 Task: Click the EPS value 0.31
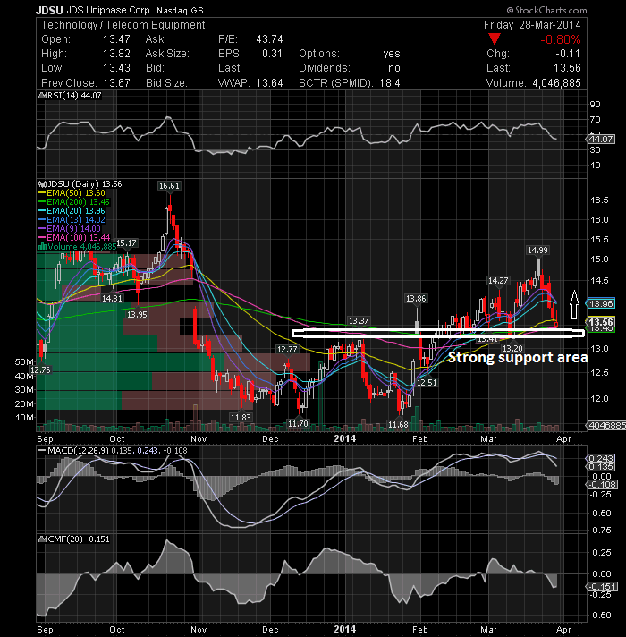[x=272, y=54]
